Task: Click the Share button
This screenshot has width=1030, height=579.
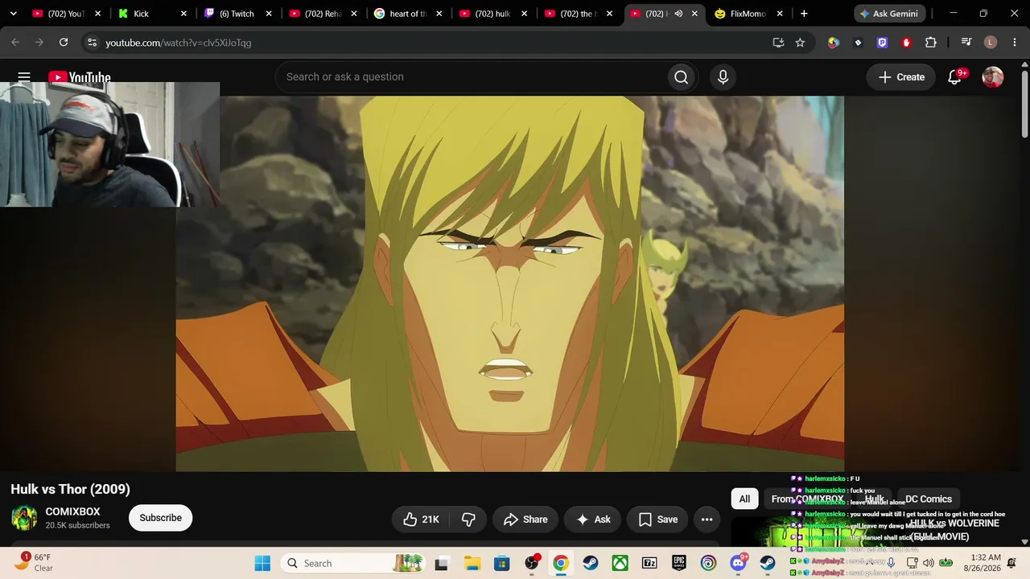Action: tap(525, 519)
